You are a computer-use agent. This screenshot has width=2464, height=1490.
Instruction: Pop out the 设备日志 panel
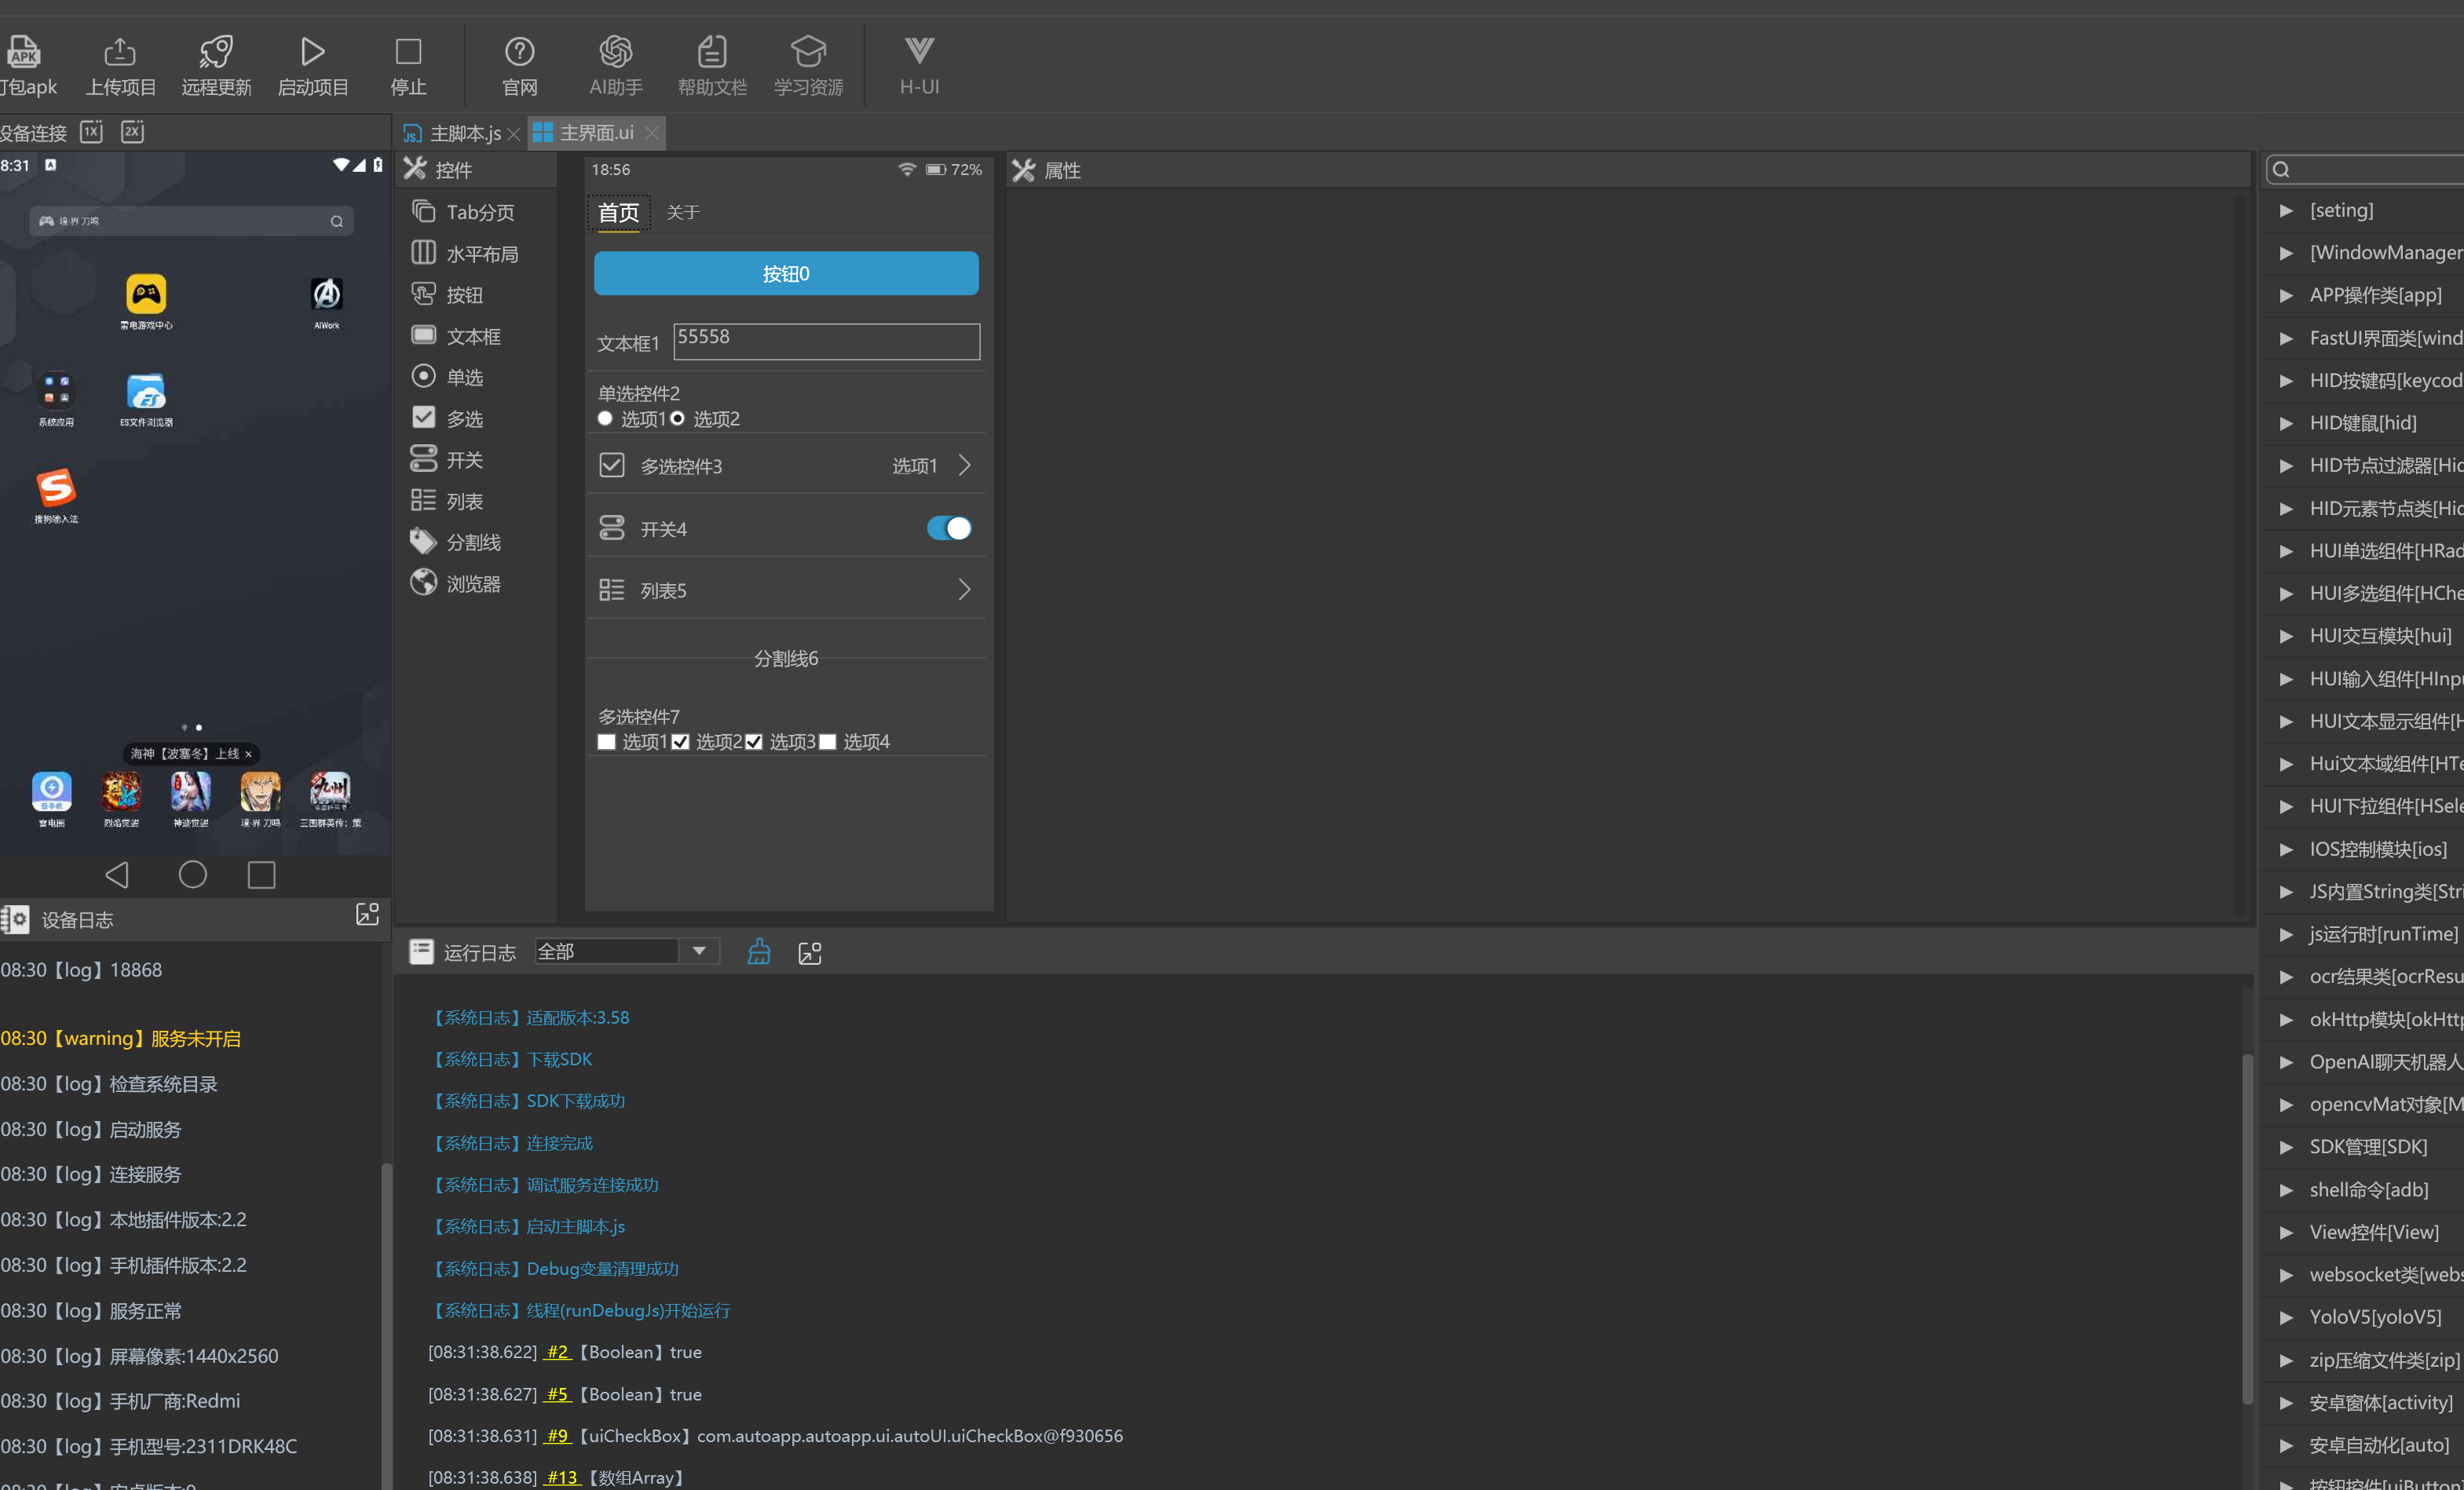367,914
